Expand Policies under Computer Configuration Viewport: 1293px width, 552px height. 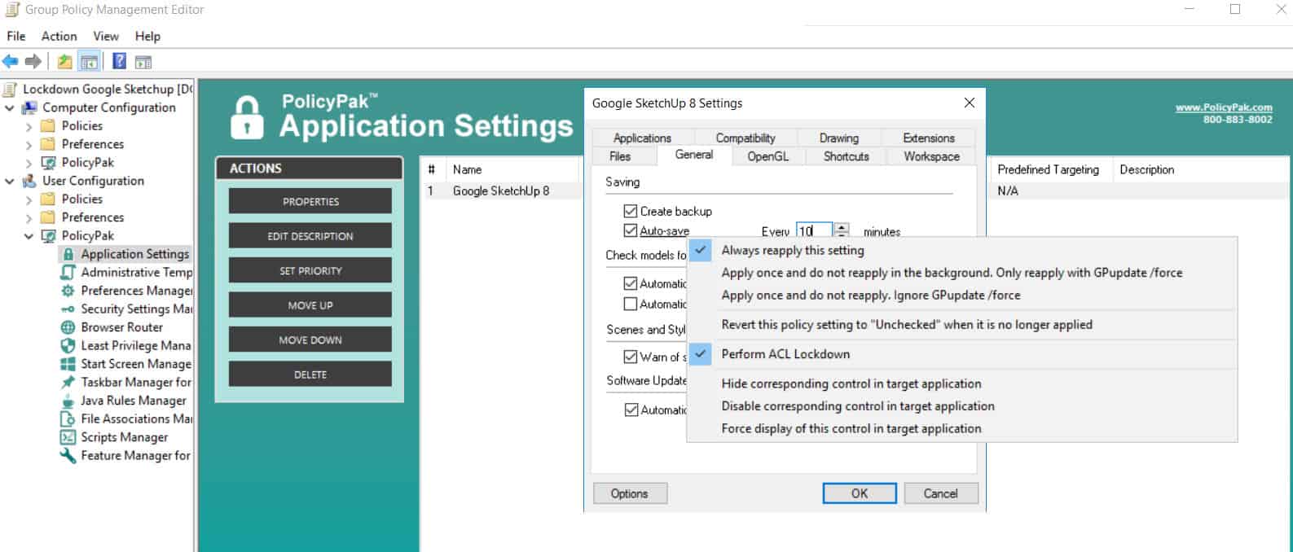29,126
